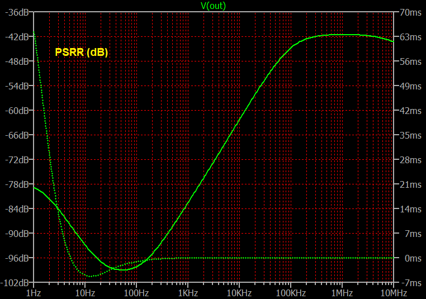Image resolution: width=426 pixels, height=299 pixels.
Task: Click the 35ms right axis label
Action: click(410, 135)
